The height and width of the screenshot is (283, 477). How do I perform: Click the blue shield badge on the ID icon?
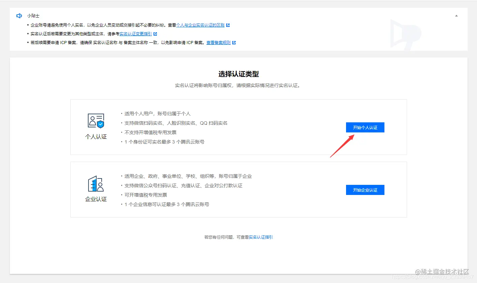point(100,124)
